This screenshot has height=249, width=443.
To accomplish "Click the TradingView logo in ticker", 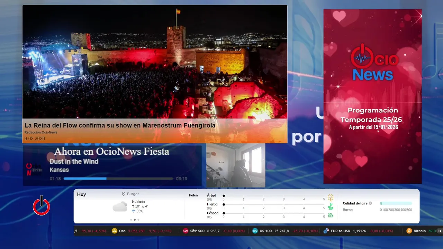I will point(440,231).
